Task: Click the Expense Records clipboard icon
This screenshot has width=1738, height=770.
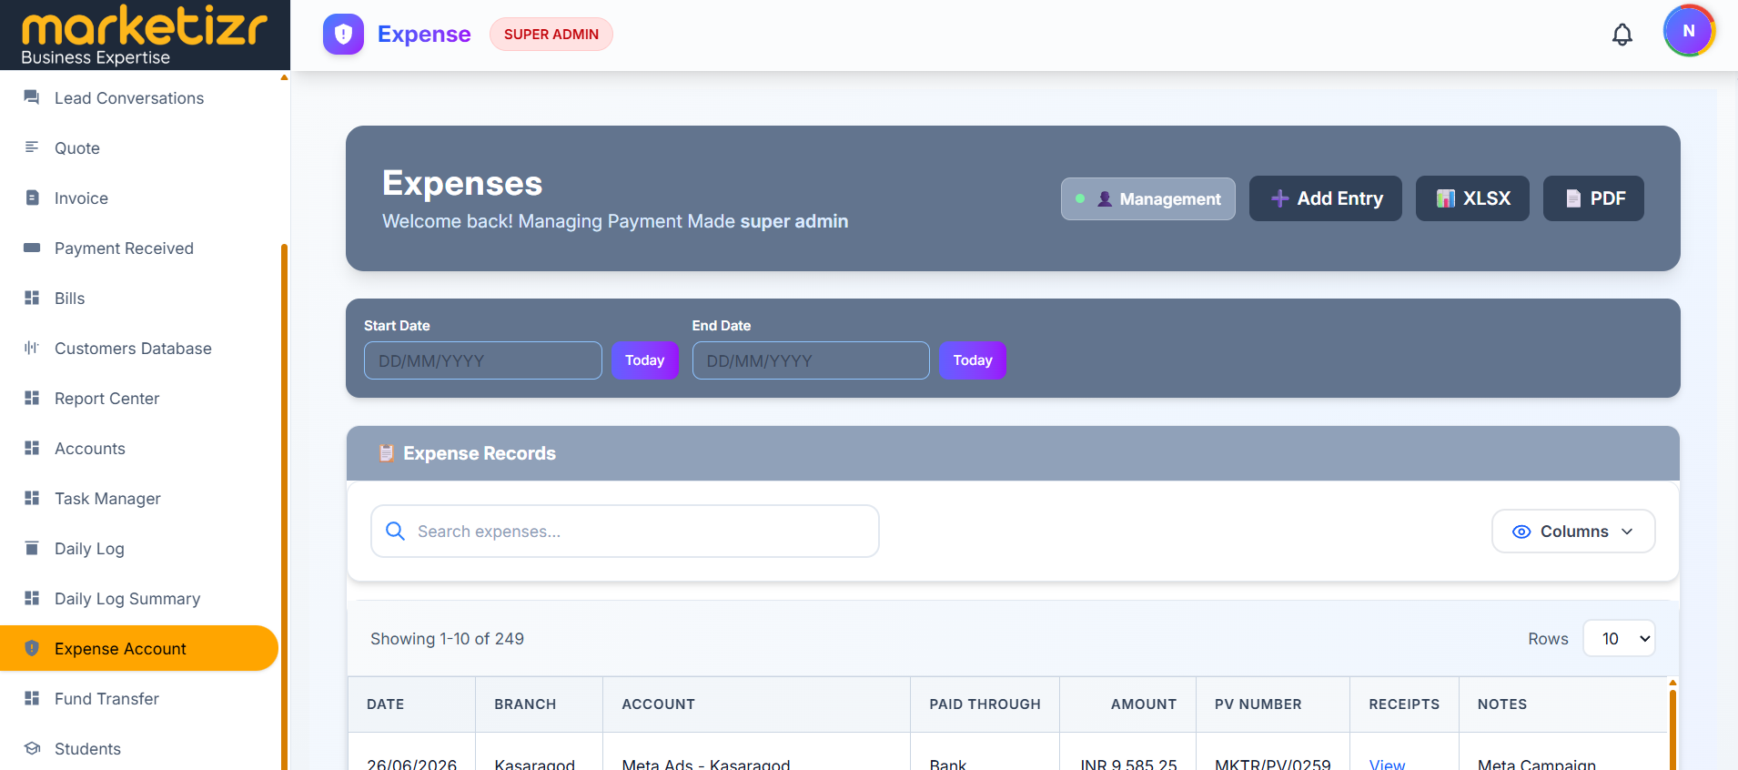Action: (387, 452)
